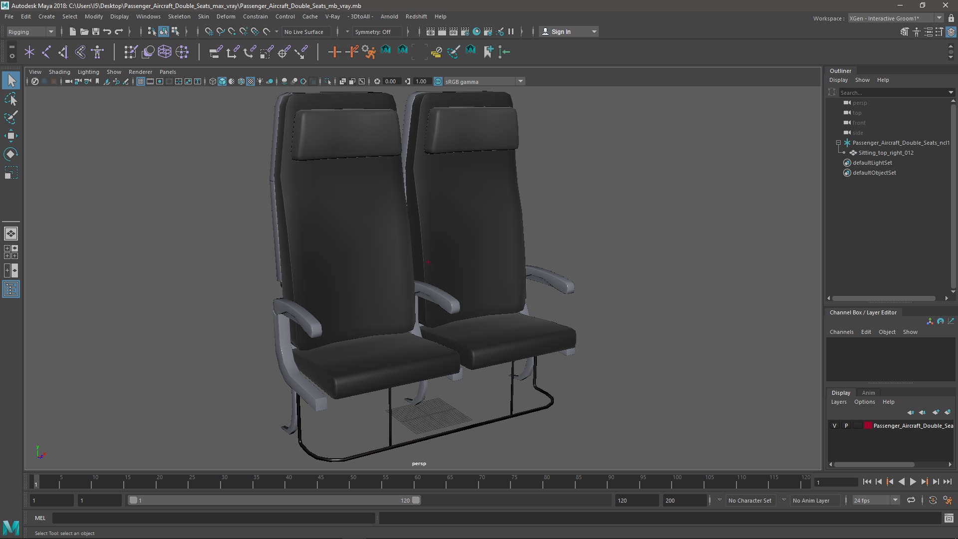Toggle the sRGB gamma view transform icon
This screenshot has width=958, height=539.
pyautogui.click(x=438, y=81)
